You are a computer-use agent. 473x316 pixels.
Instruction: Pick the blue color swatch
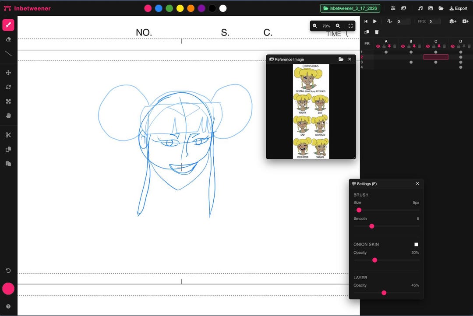click(159, 8)
